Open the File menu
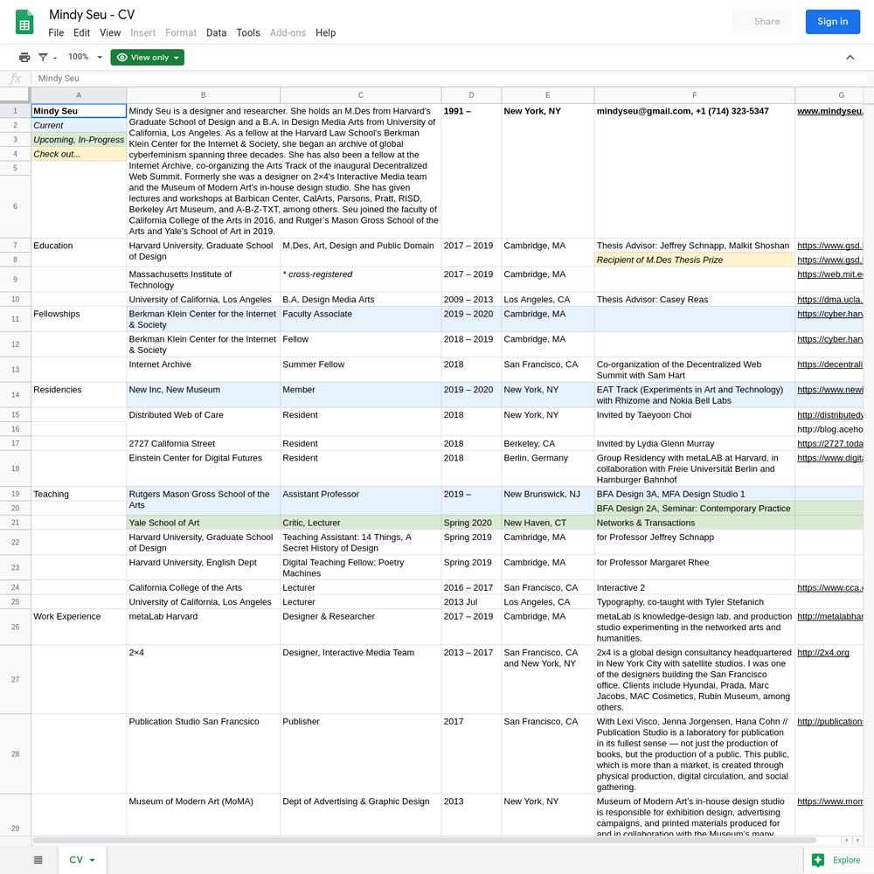The height and width of the screenshot is (874, 874). tap(56, 33)
